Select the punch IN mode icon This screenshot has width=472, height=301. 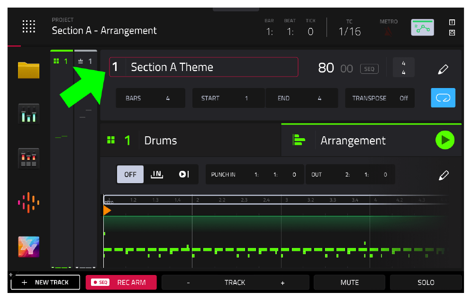[157, 175]
